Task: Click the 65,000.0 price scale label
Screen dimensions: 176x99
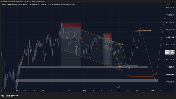Action: pyautogui.click(x=170, y=37)
